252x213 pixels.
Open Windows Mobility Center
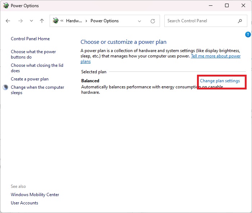(35, 195)
